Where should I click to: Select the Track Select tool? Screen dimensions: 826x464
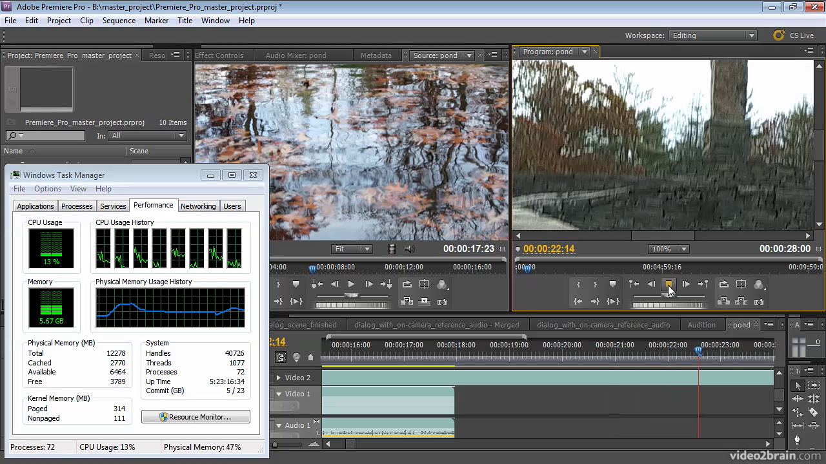(813, 385)
